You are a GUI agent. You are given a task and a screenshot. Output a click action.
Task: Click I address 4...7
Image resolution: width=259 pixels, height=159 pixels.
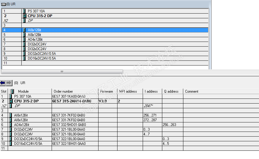[147, 134]
